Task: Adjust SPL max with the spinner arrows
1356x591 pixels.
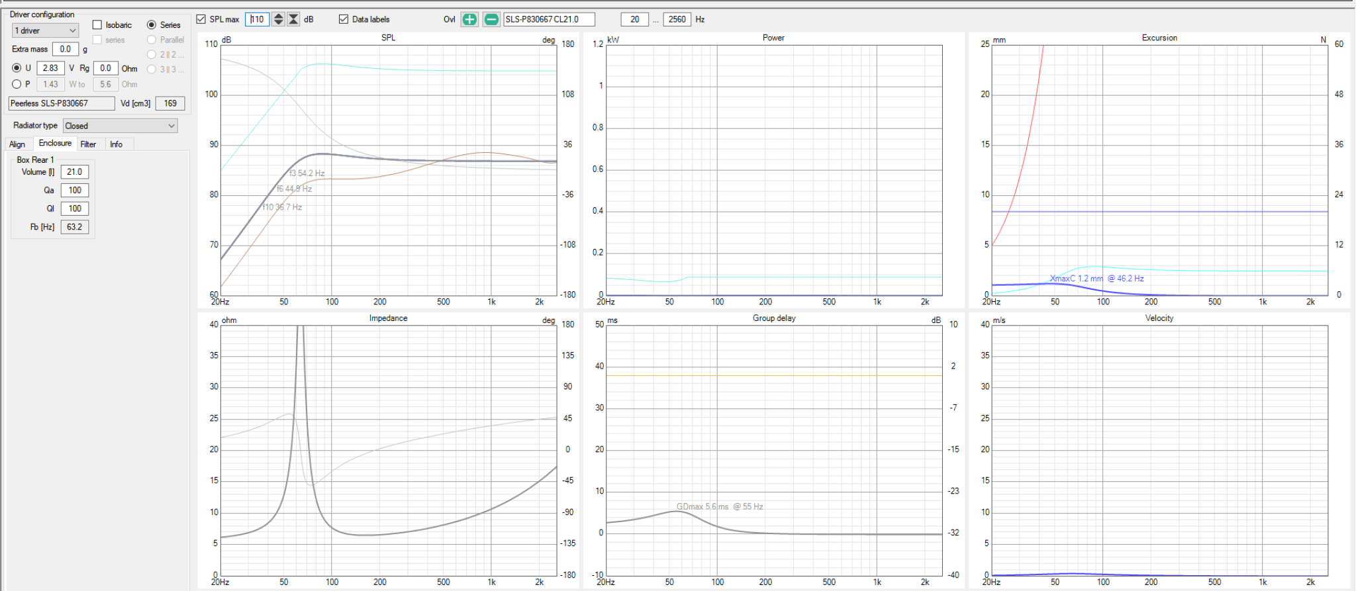Action: click(x=279, y=19)
